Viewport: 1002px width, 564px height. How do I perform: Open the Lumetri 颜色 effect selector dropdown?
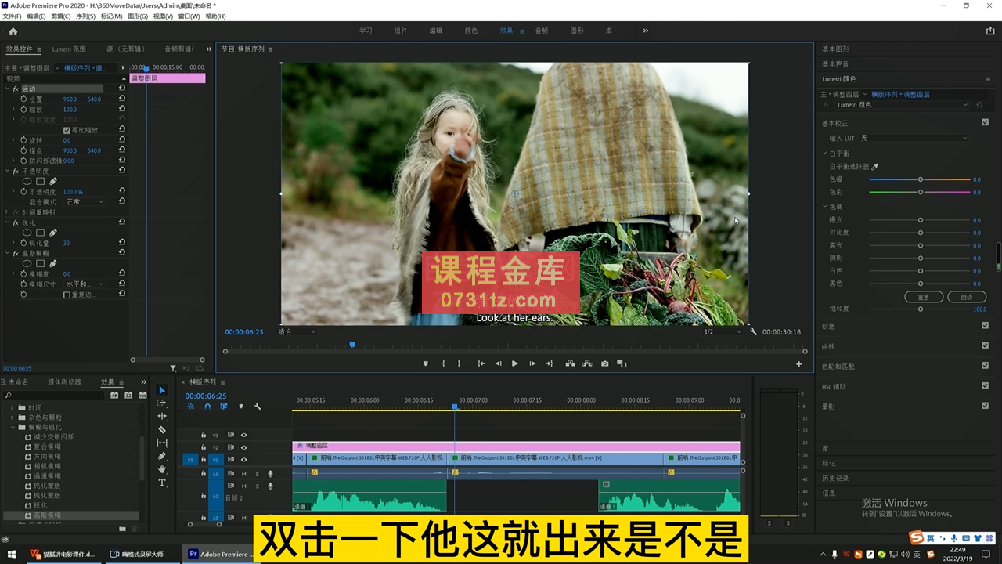pyautogui.click(x=902, y=105)
